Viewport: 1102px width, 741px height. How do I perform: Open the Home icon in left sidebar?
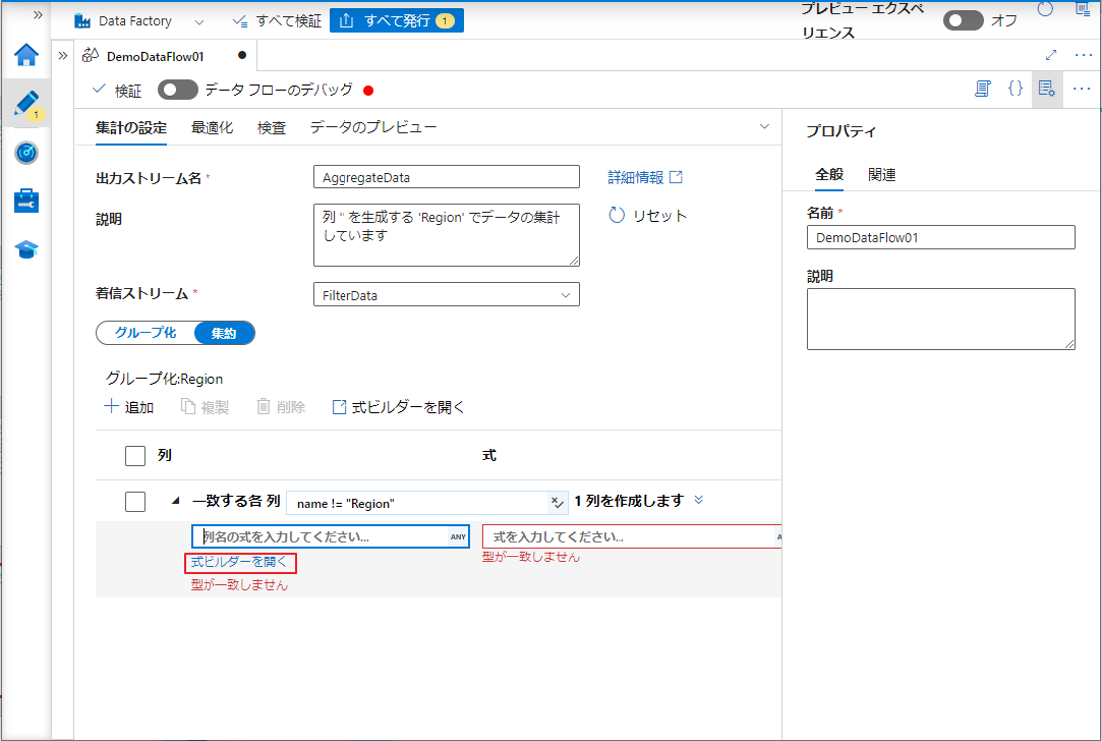tap(26, 56)
